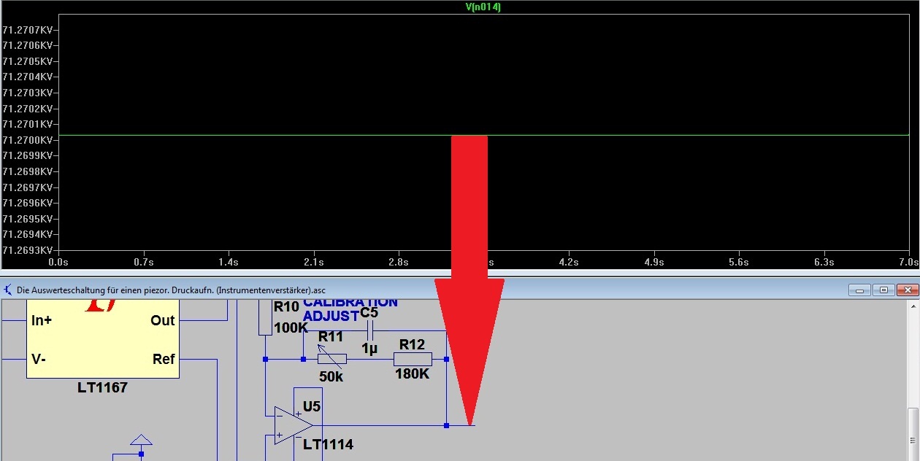Click the green waveform trace line

[x=292, y=135]
